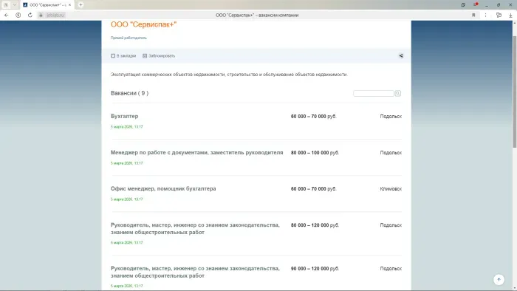Image resolution: width=517 pixels, height=291 pixels.
Task: Open the Yandex home icon in toolbar
Action: [18, 16]
